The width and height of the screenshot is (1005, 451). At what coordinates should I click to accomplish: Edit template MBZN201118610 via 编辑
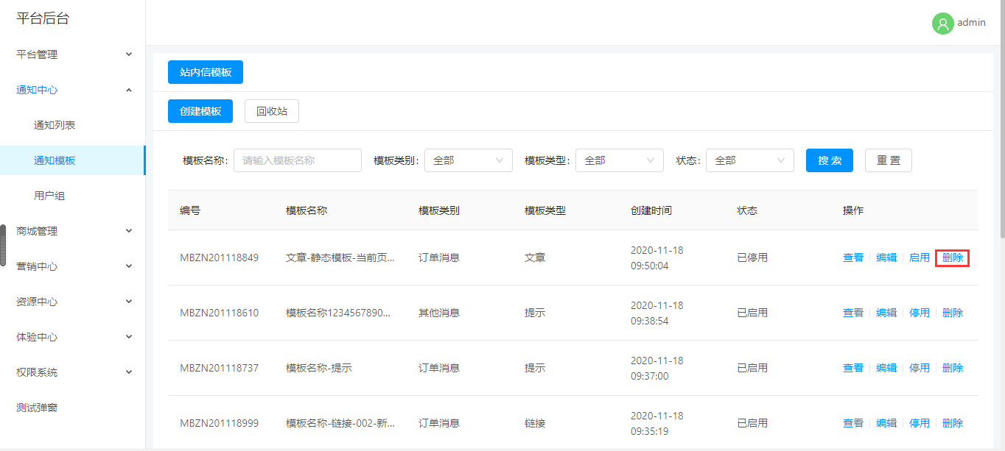[886, 313]
